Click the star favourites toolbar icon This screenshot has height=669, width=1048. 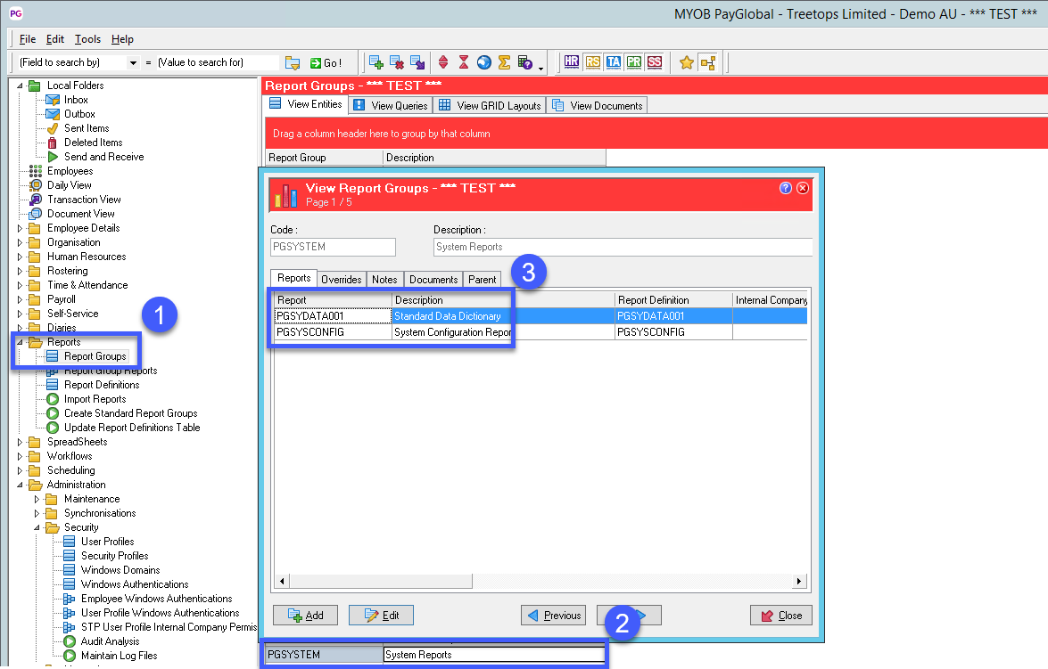tap(686, 62)
